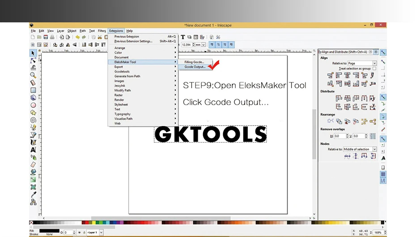Click the Cut scissors icon

coord(100,37)
